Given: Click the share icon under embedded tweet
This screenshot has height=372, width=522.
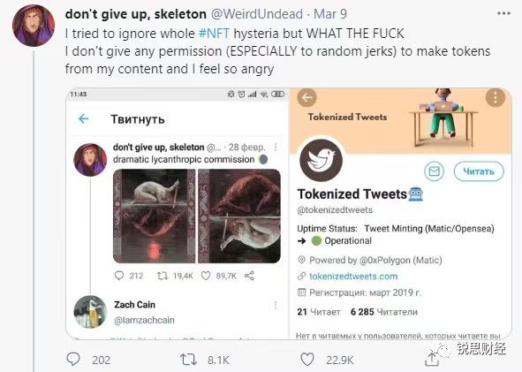Looking at the screenshot, I should tap(249, 276).
